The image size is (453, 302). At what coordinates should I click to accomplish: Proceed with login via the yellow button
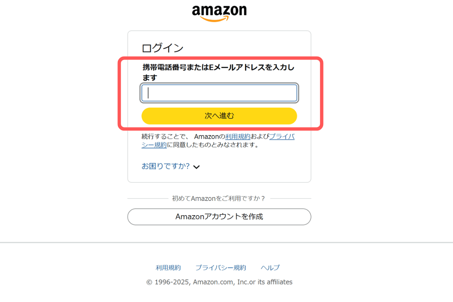coord(219,116)
